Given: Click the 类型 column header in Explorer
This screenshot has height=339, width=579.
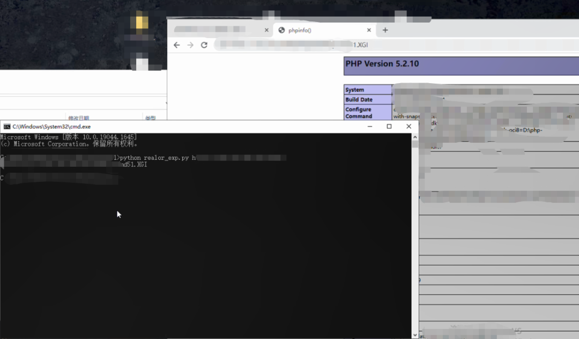Looking at the screenshot, I should click(x=150, y=118).
